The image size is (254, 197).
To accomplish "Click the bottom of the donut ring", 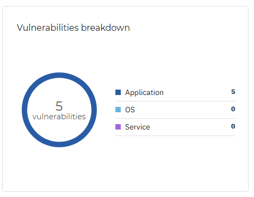I will (x=59, y=145).
